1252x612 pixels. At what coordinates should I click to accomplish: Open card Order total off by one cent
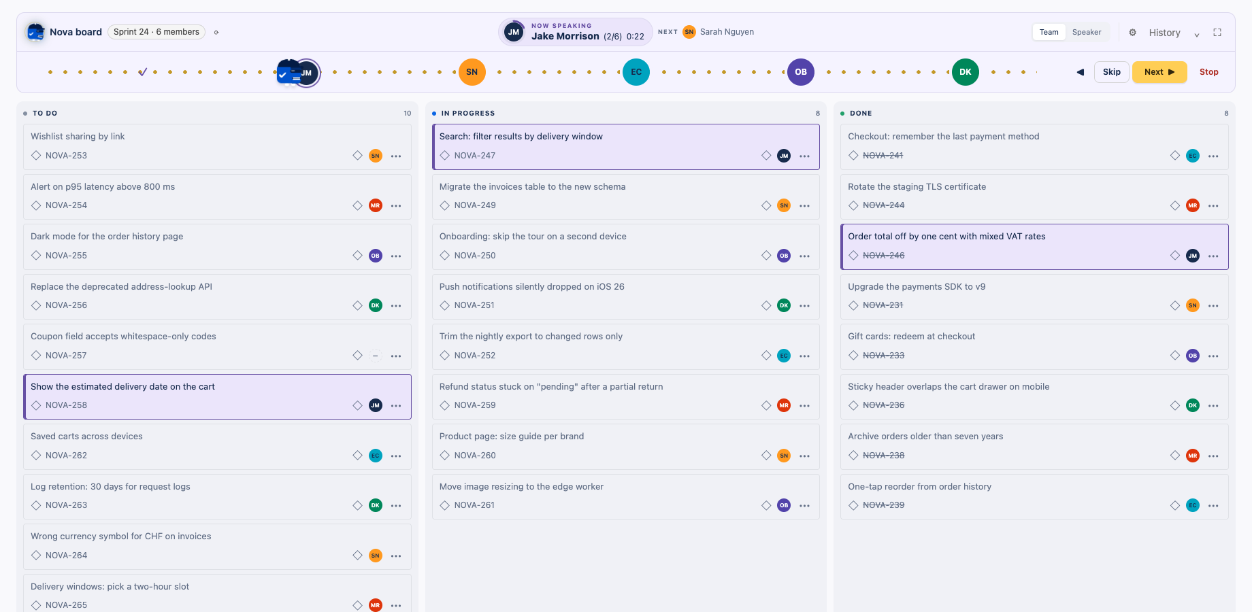click(1034, 247)
